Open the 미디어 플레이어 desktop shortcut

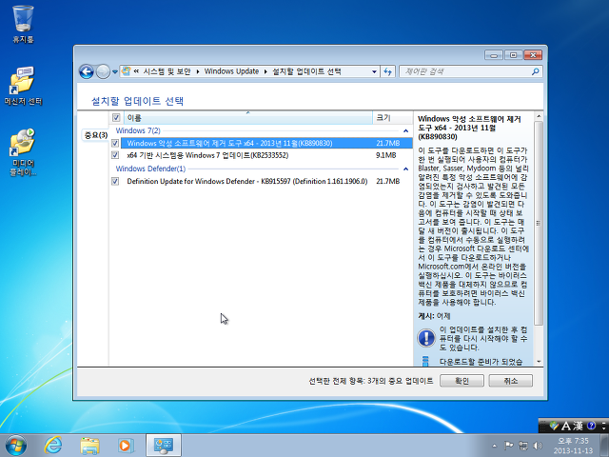23,151
